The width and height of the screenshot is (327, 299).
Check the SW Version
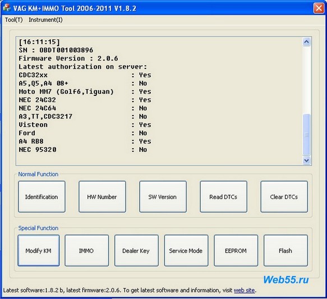(x=163, y=197)
